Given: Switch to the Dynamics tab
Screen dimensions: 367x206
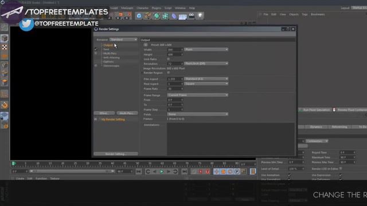Looking at the screenshot, I should [x=316, y=127].
